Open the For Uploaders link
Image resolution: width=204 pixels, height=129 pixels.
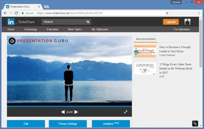coord(182,29)
